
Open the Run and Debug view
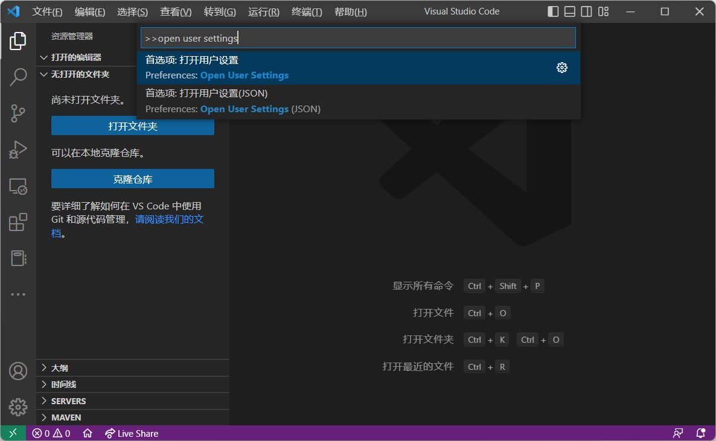click(x=18, y=150)
